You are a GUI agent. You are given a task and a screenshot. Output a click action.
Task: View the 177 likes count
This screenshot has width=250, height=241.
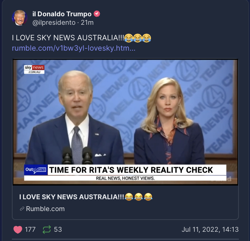pyautogui.click(x=30, y=230)
